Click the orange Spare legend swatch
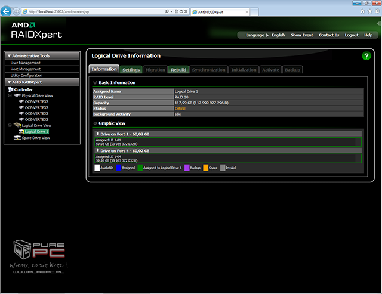Screen dimensions: 382x294 (x=205, y=168)
